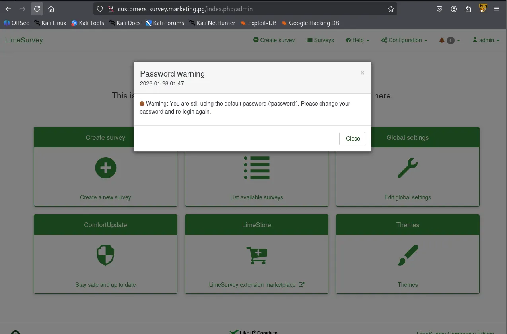The width and height of the screenshot is (507, 334).
Task: Click the paintbrush Themes icon
Action: click(408, 255)
